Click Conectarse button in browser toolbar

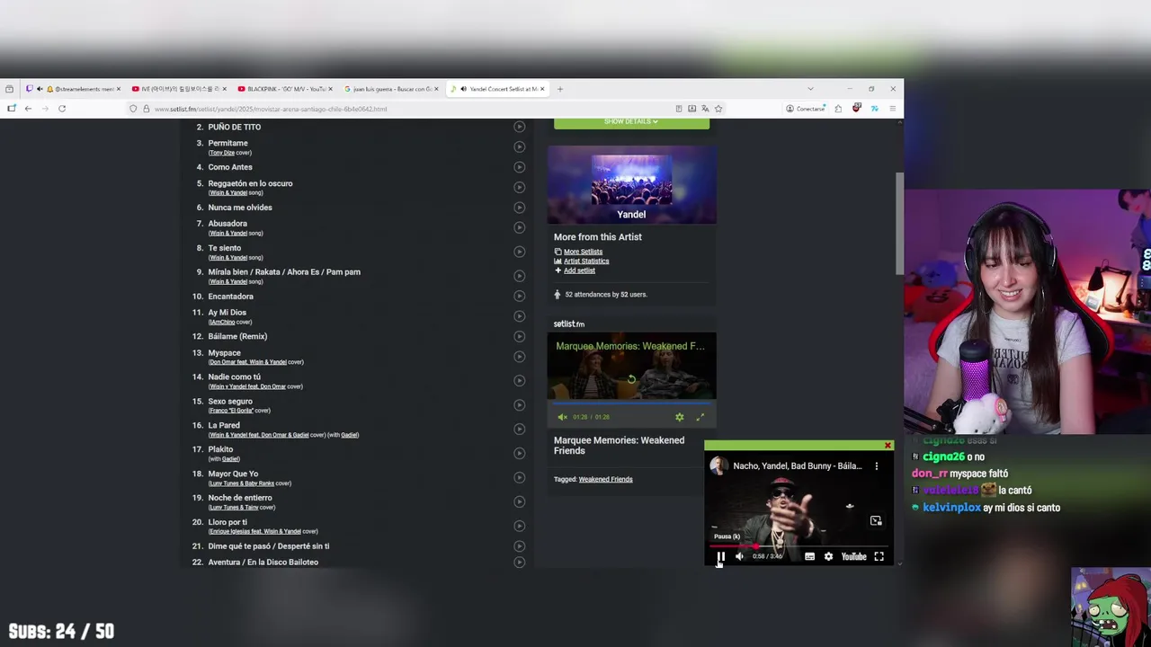[805, 109]
